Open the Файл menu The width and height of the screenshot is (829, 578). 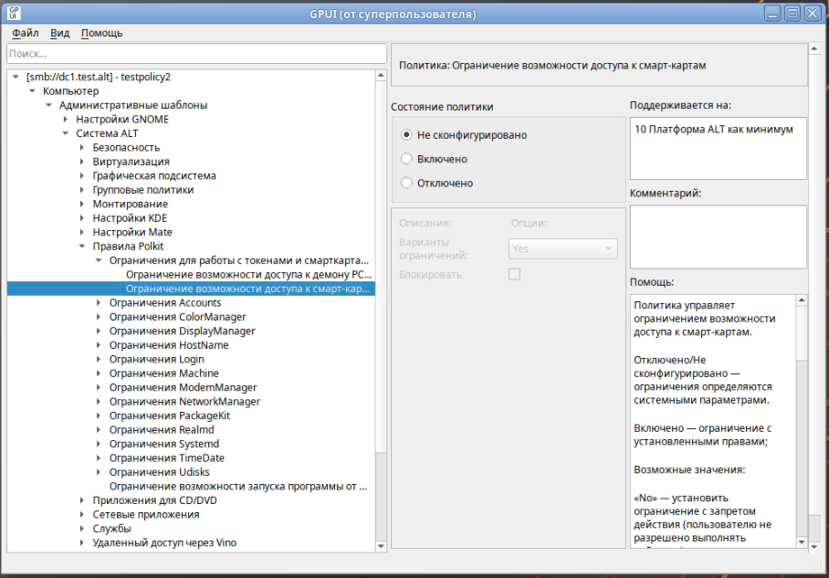click(26, 33)
